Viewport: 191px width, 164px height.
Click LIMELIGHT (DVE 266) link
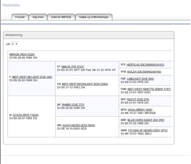141,79
